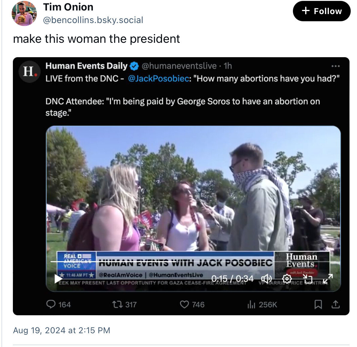Open the @bencollins.bsky.social handle

(93, 20)
